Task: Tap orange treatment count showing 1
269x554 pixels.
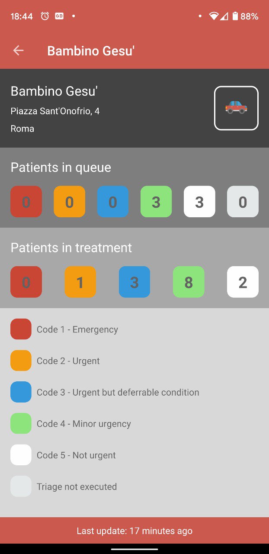Action: click(80, 282)
